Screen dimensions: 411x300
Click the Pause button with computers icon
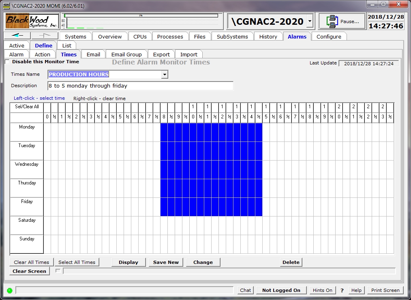[x=342, y=21]
